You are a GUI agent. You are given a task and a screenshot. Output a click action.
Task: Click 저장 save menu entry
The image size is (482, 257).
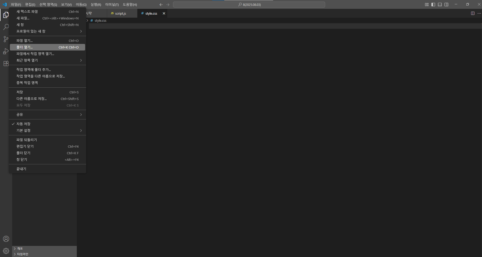47,92
